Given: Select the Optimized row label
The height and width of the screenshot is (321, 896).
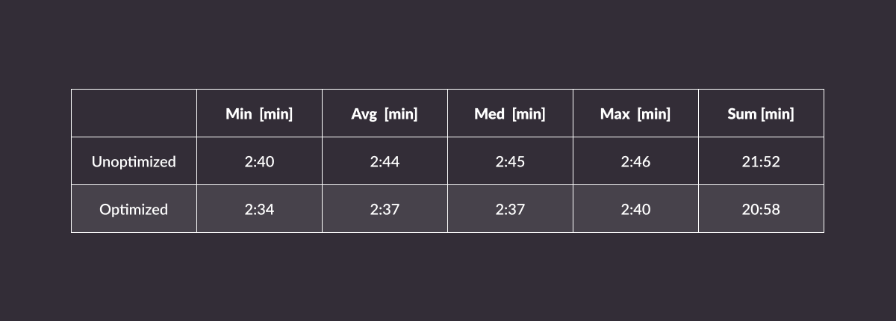Looking at the screenshot, I should [134, 209].
